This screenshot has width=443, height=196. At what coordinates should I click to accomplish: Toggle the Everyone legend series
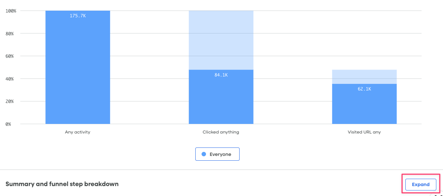217,154
